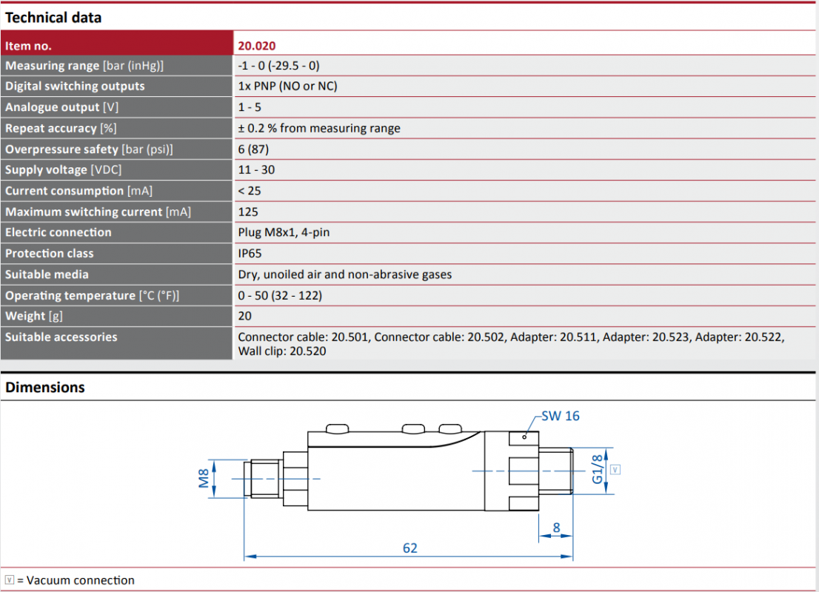Image resolution: width=819 pixels, height=592 pixels.
Task: Click the 'Measuring range [bar (inHg)]' label
Action: pos(84,66)
